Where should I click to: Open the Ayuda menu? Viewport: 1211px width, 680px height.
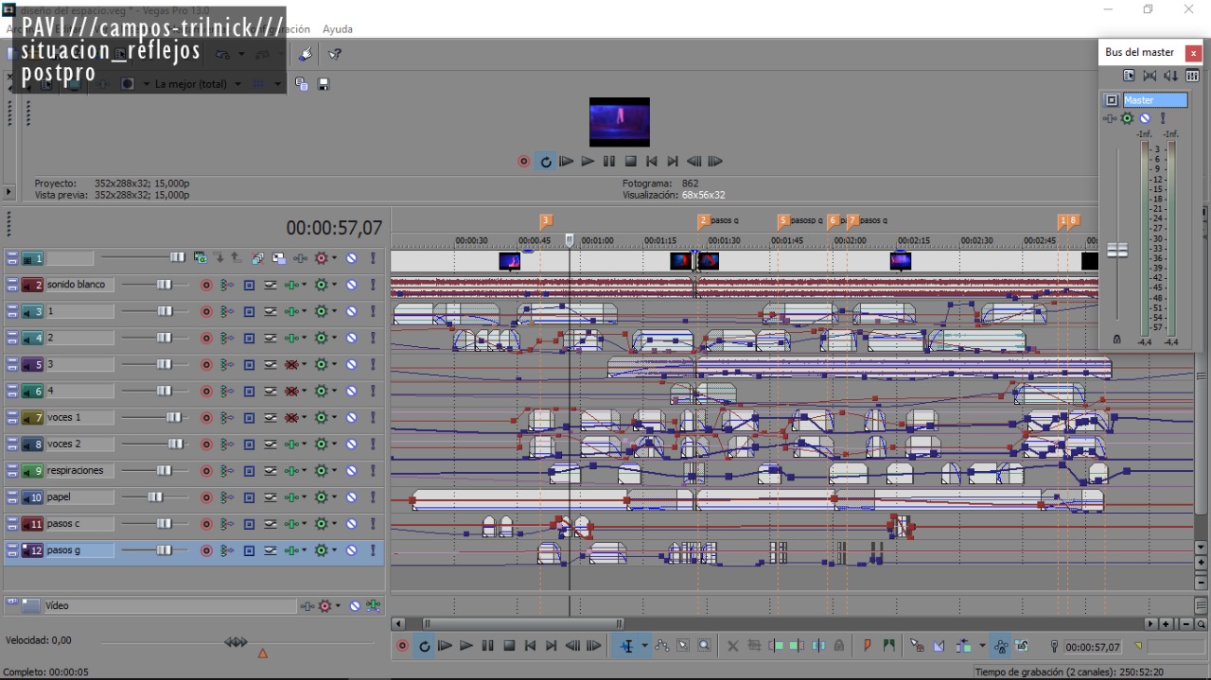point(338,29)
